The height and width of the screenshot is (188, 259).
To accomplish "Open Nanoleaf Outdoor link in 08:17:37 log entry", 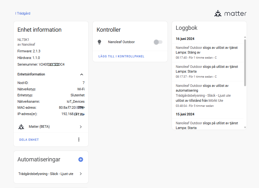I will 189,67.
